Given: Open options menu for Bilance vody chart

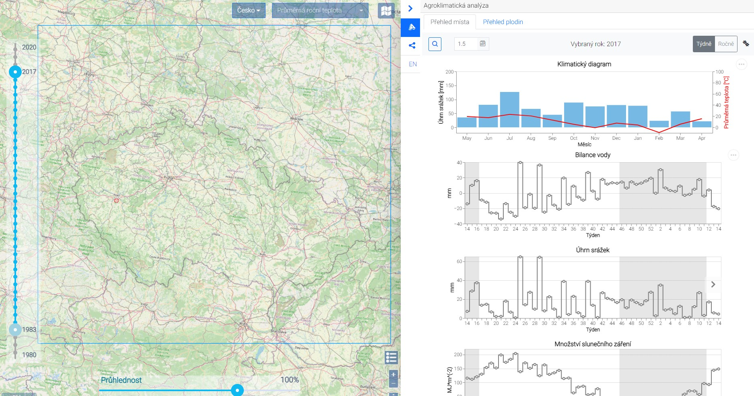Looking at the screenshot, I should tap(733, 155).
